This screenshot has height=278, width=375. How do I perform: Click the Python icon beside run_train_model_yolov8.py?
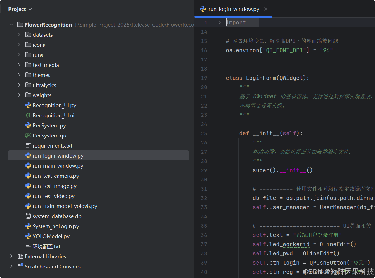click(28, 206)
